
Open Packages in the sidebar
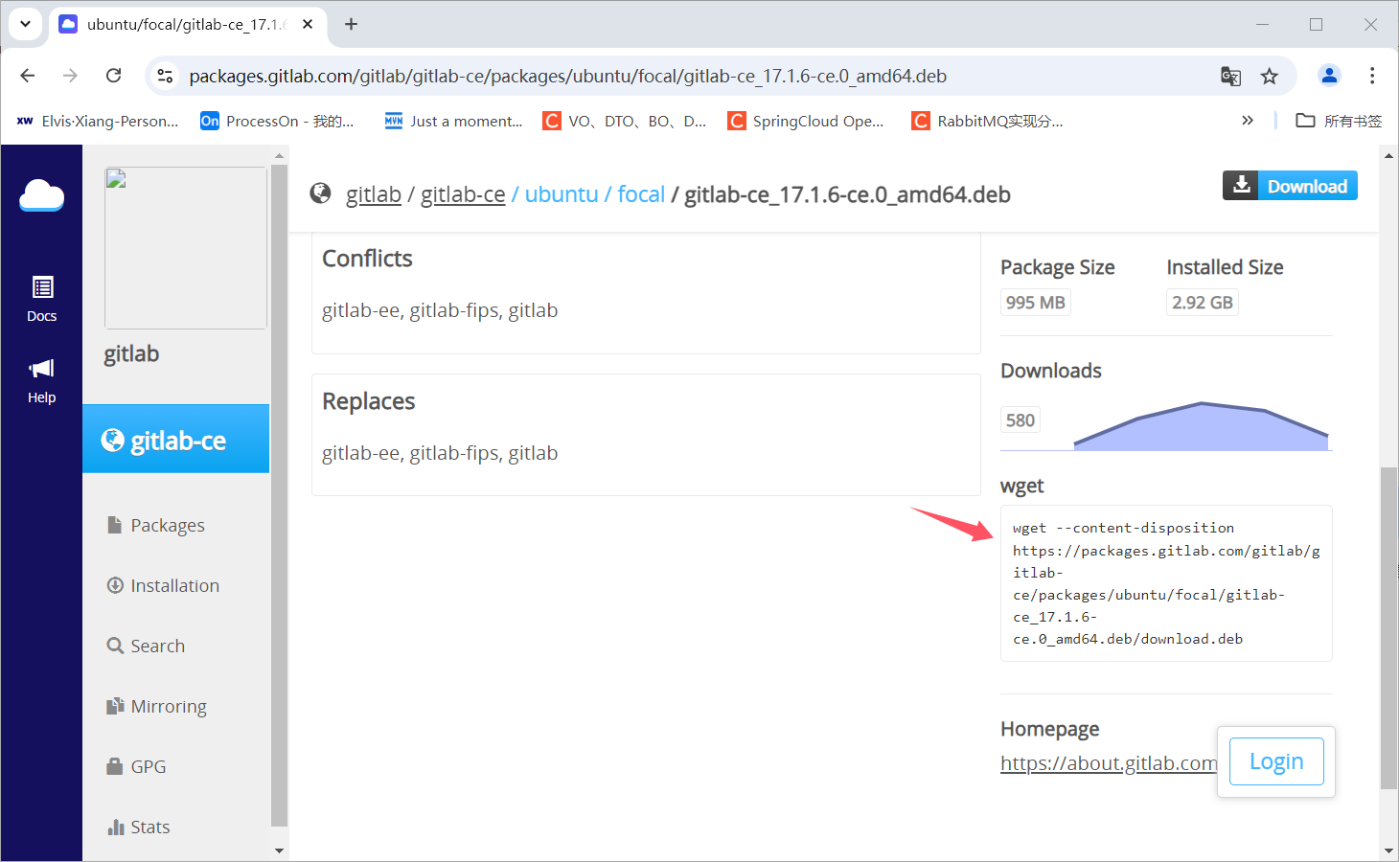tap(156, 525)
